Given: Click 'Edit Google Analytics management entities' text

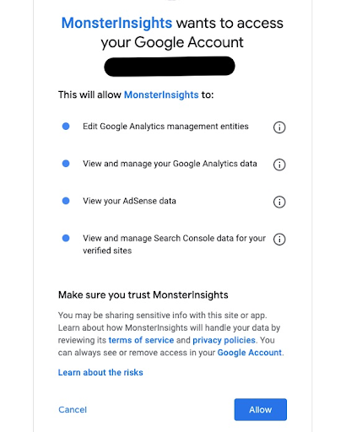Looking at the screenshot, I should tap(165, 127).
